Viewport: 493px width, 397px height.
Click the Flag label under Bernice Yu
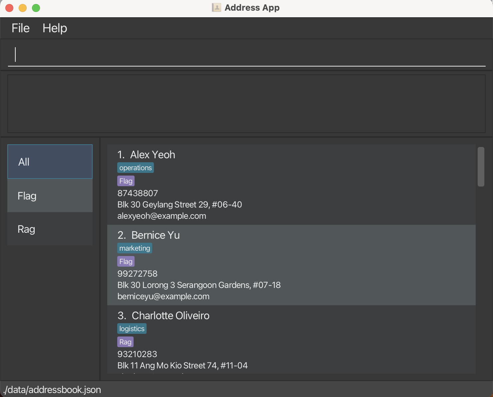tap(126, 262)
